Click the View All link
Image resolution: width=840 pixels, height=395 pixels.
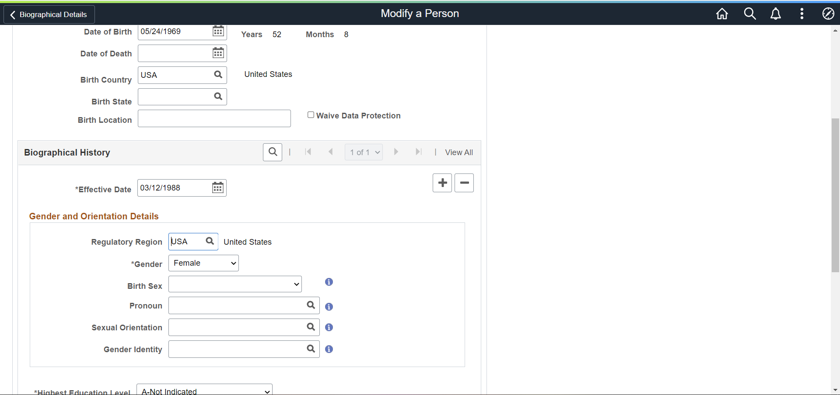coord(458,152)
